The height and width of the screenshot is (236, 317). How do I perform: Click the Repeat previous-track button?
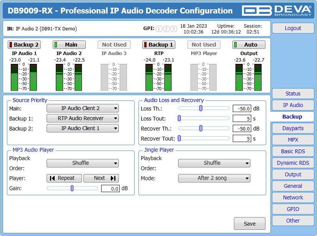click(64, 178)
